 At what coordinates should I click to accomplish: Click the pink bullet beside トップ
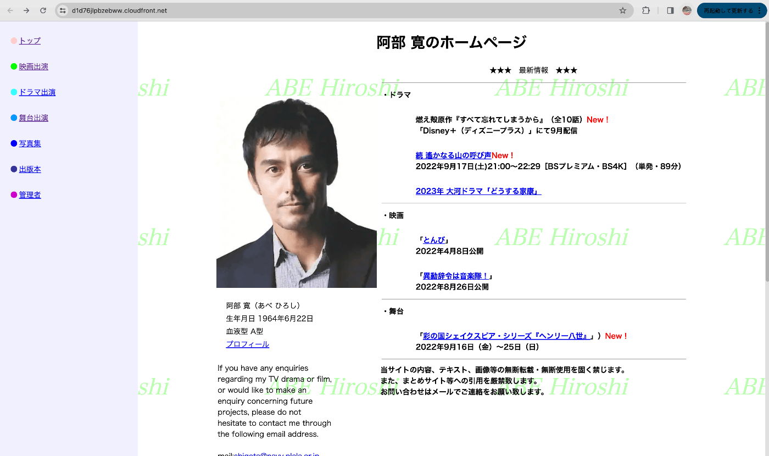click(x=14, y=41)
